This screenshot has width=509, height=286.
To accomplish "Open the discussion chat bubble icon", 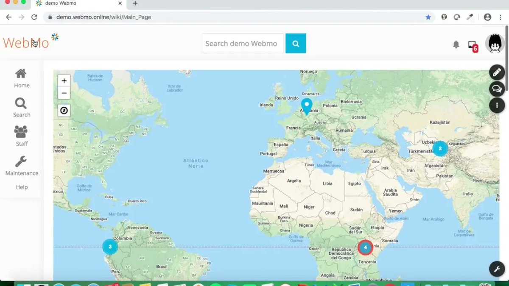I will (497, 89).
